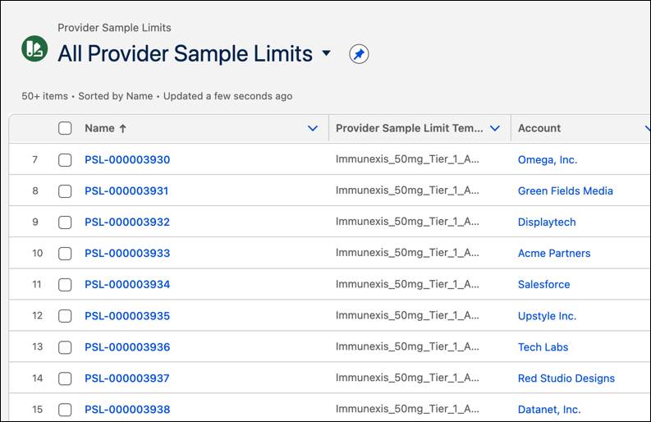This screenshot has height=422, width=651.
Task: Select checkbox for PSL-000003935 row
Action: pos(65,316)
